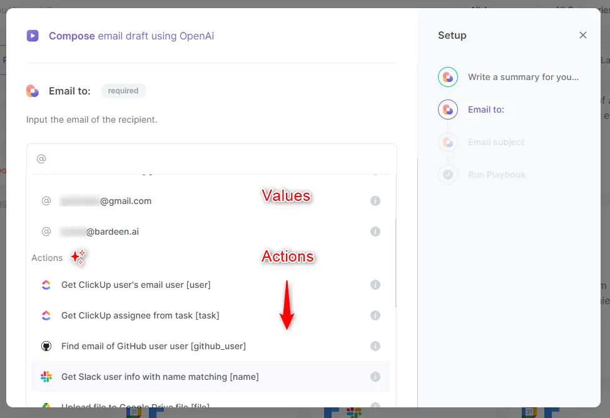The image size is (610, 418).
Task: Click the Slack icon in Actions list
Action: [46, 377]
